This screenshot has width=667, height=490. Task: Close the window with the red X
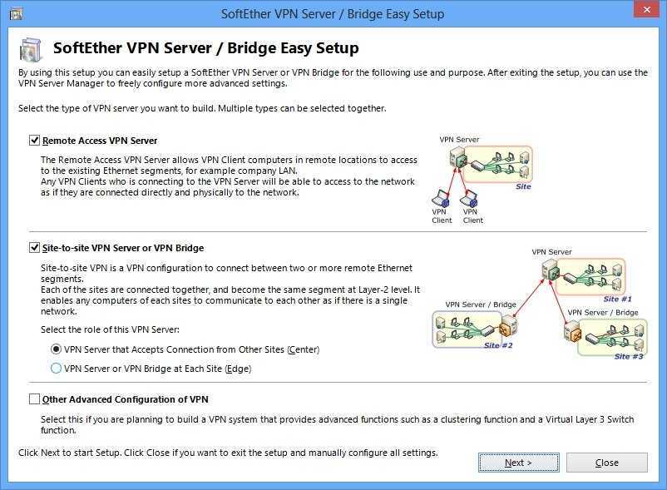point(646,9)
